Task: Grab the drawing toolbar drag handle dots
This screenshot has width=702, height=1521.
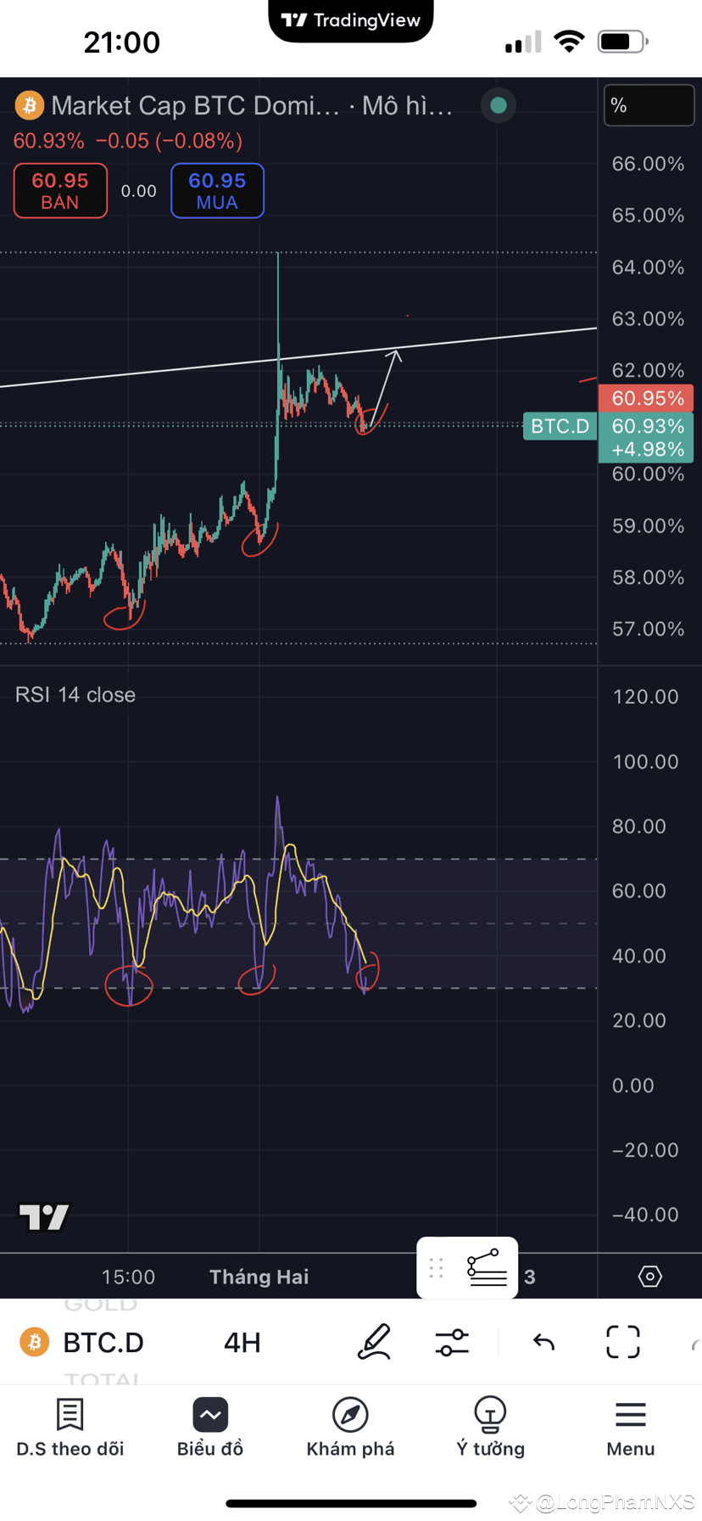Action: [x=437, y=1268]
